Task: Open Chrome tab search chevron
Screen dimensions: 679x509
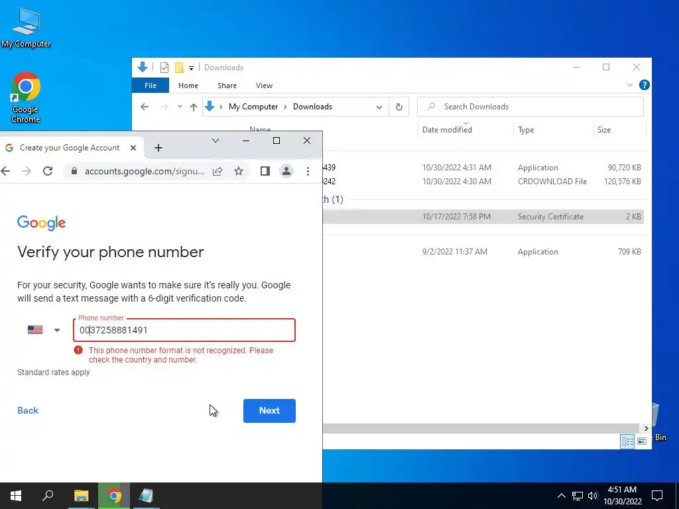Action: [216, 141]
